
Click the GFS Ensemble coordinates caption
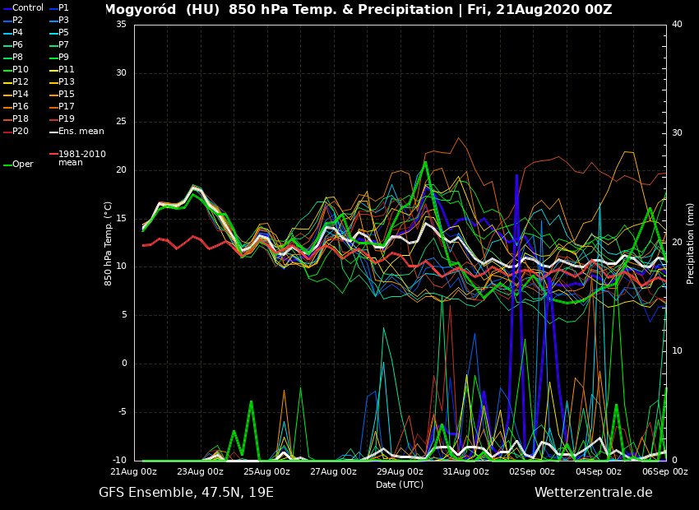[x=186, y=493]
